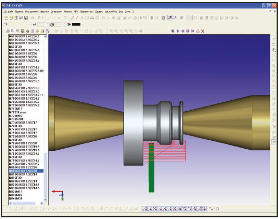
Task: Select the N715M11 line in the code list
Action: 16,108
